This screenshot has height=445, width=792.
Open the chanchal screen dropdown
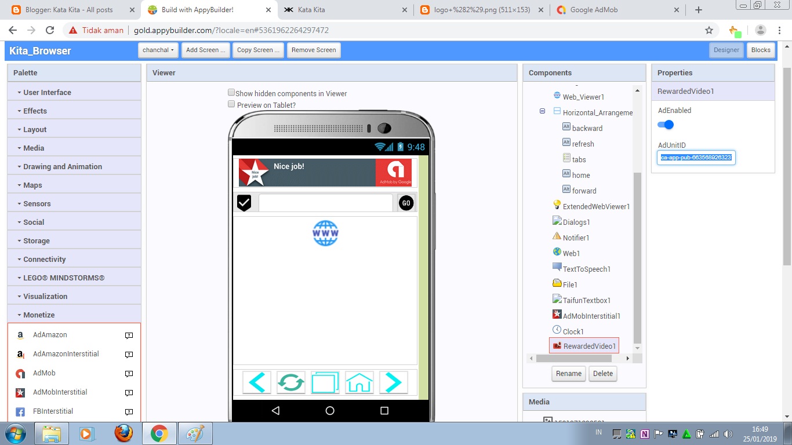tap(158, 50)
